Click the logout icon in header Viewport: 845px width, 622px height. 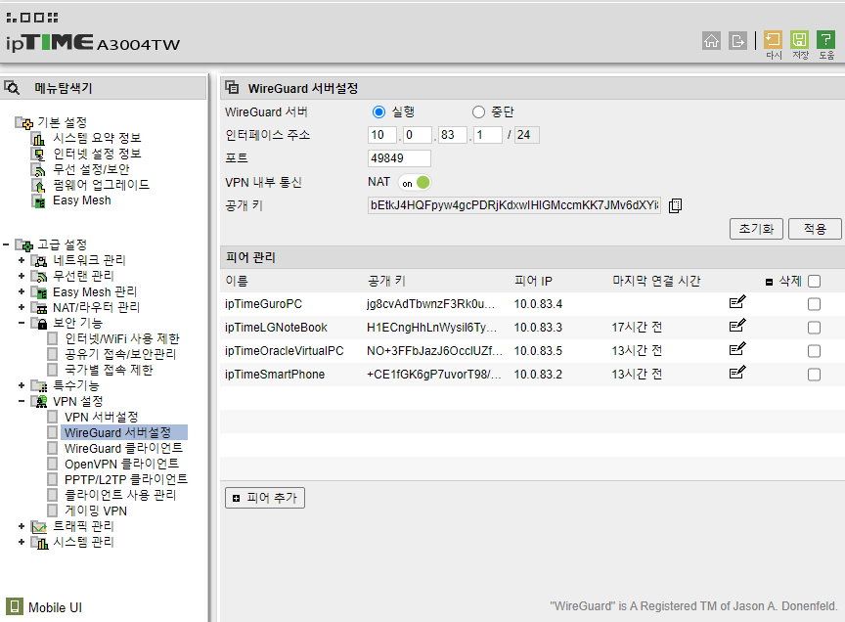(x=737, y=40)
